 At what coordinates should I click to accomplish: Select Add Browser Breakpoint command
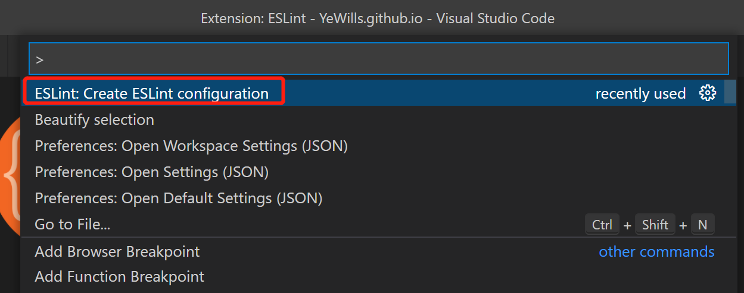pos(117,252)
